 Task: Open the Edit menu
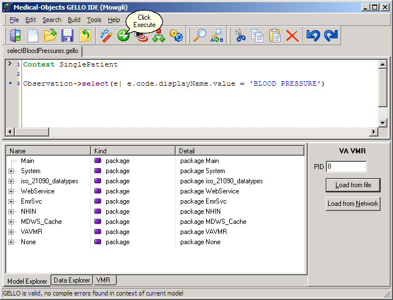(x=30, y=20)
